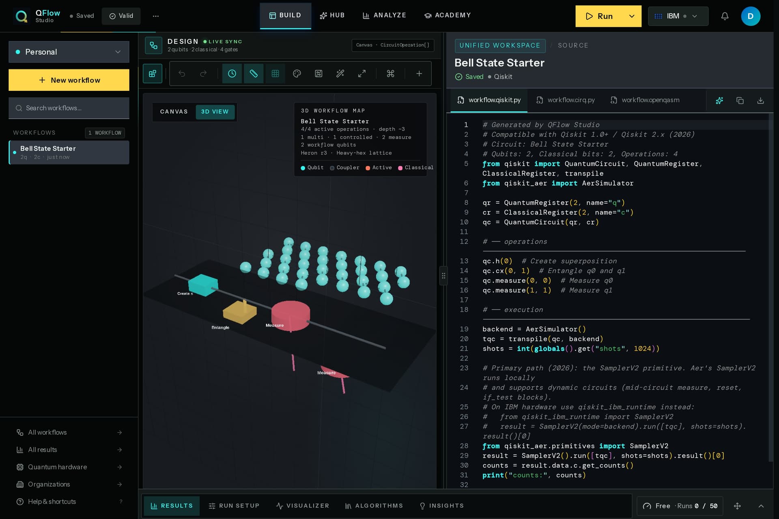Open the RESULTS bottom tab

click(172, 506)
